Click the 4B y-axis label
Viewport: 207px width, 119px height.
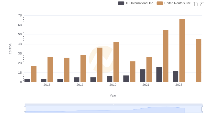pos(20,44)
